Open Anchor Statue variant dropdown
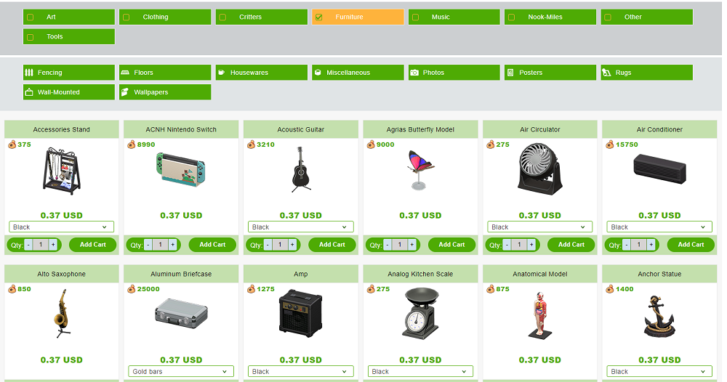Screen dimensions: 727x382 [x=660, y=371]
